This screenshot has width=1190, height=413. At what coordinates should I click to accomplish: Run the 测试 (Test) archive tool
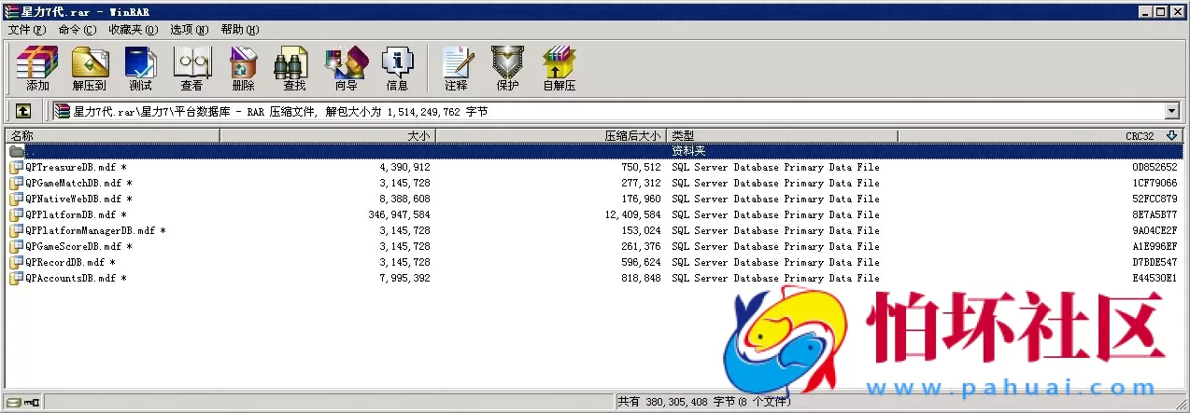[140, 68]
